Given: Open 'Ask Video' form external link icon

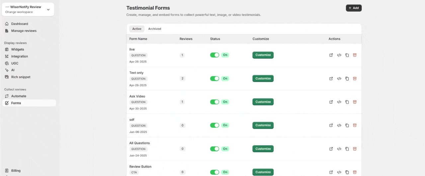Looking at the screenshot, I should click(331, 102).
